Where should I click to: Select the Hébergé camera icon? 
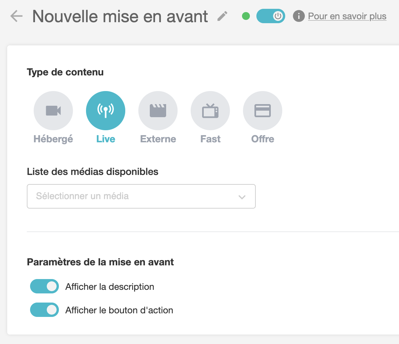pos(53,111)
